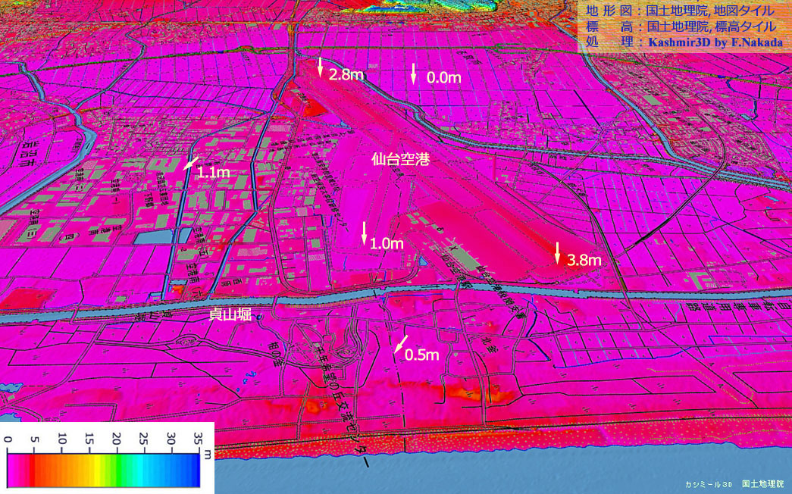The image size is (792, 494).
Task: Click the 1.1m elevation label
Action: coord(214,173)
